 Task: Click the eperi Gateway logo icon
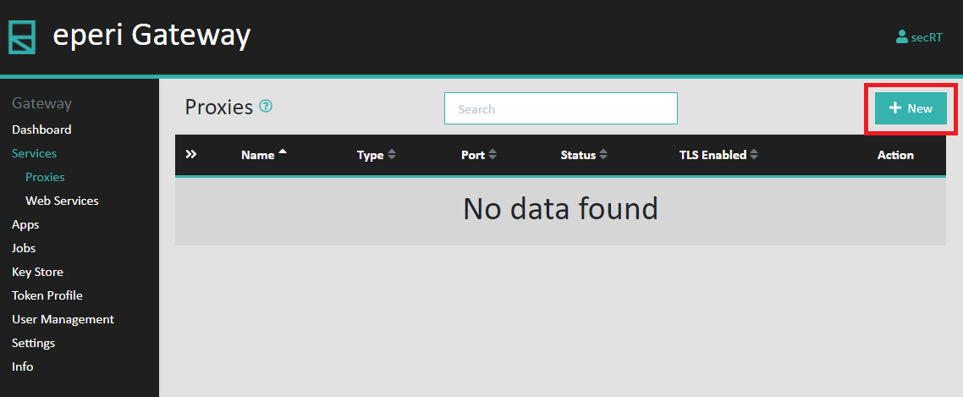(21, 37)
